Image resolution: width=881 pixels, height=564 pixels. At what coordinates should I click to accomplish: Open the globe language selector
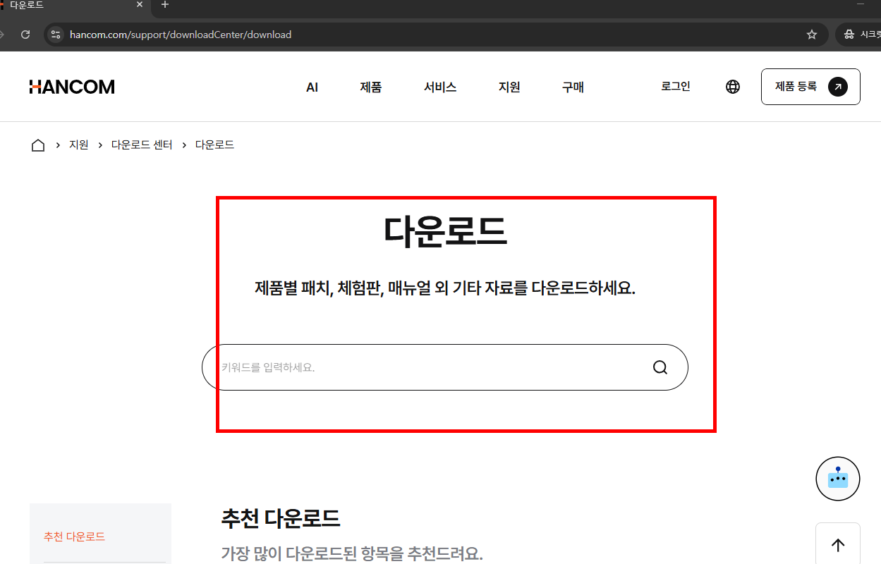(x=733, y=86)
